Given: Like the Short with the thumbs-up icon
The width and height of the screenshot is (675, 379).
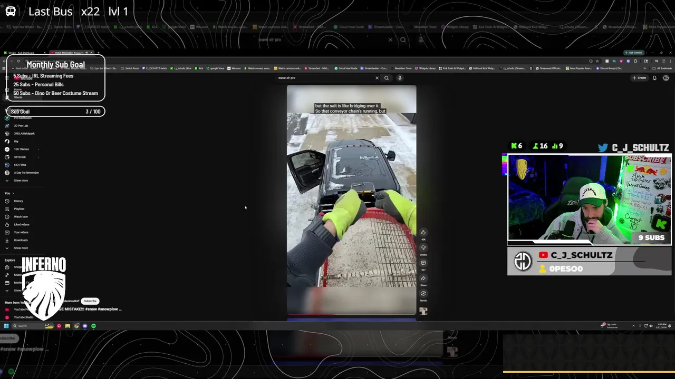Looking at the screenshot, I should 423,232.
